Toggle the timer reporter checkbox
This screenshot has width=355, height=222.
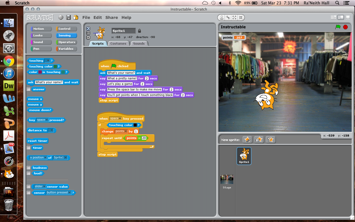28,148
